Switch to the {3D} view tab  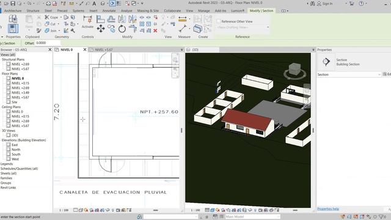[195, 50]
